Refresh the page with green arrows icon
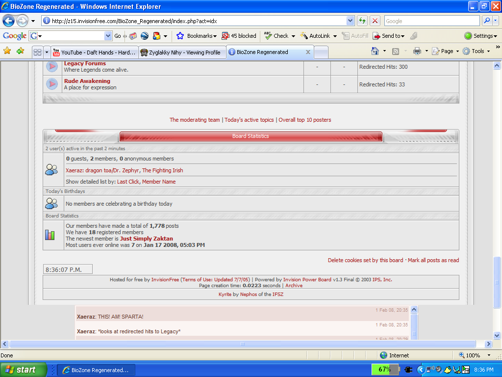This screenshot has height=377, width=502. [362, 21]
